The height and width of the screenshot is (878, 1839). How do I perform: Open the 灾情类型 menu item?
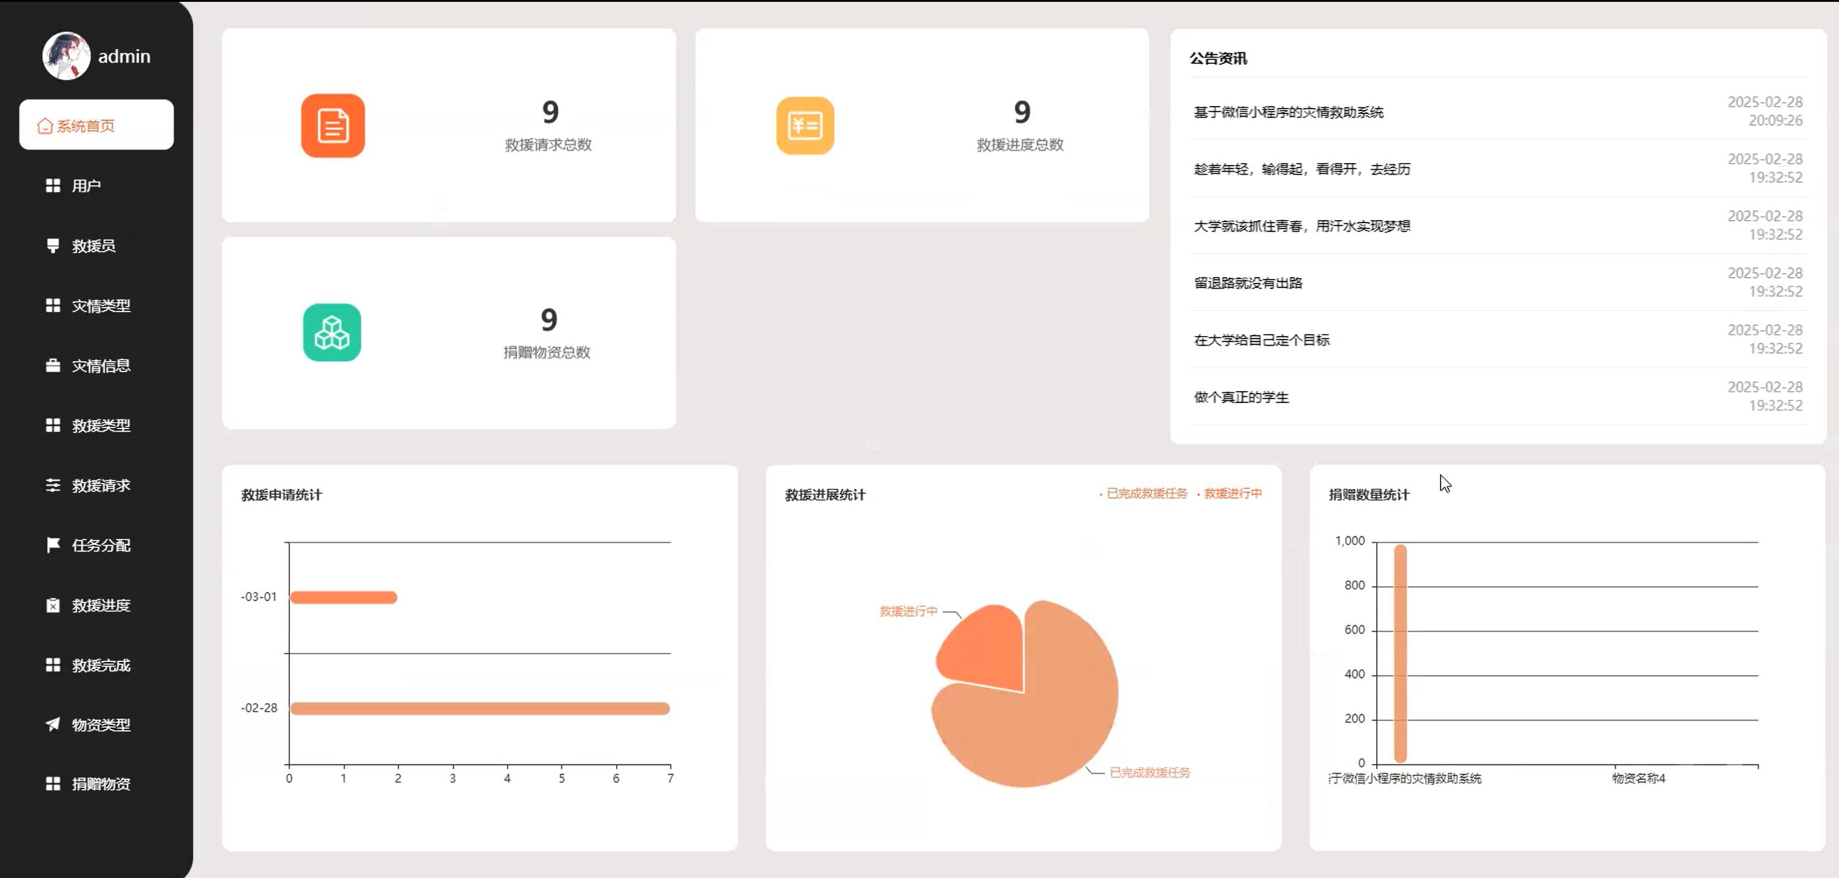[96, 305]
